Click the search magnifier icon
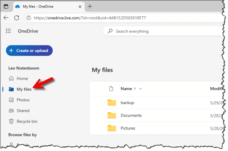 click(110, 31)
